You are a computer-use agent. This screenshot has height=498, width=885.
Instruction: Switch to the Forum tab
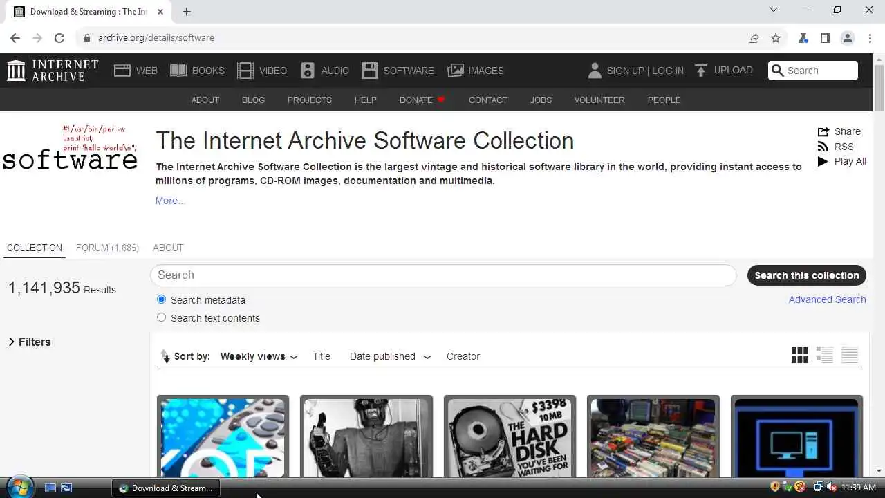click(x=107, y=248)
